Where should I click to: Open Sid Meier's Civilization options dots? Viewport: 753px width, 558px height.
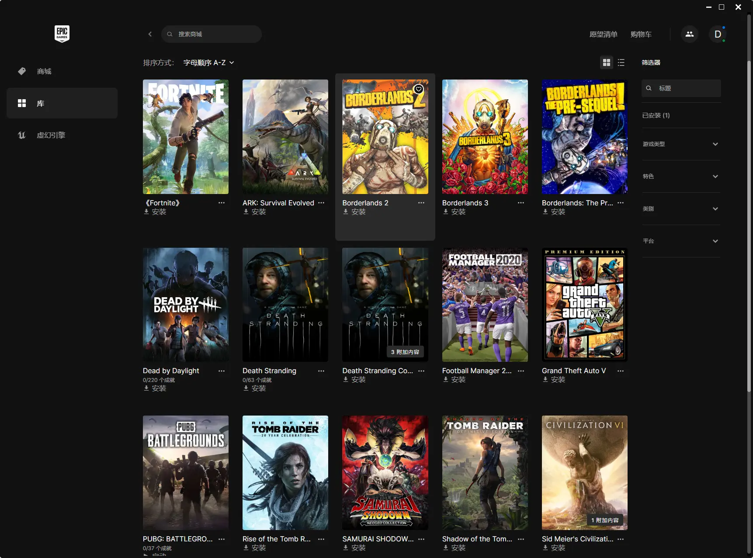621,539
